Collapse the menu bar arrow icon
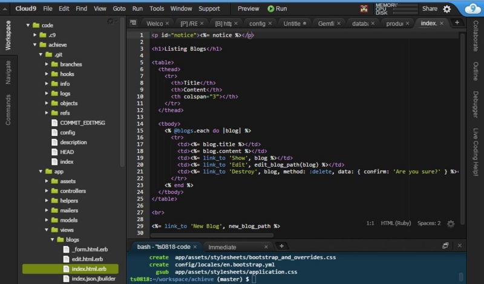The height and width of the screenshot is (284, 484). (x=5, y=9)
